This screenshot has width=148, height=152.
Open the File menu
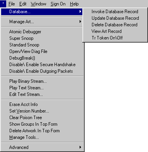(12, 4)
